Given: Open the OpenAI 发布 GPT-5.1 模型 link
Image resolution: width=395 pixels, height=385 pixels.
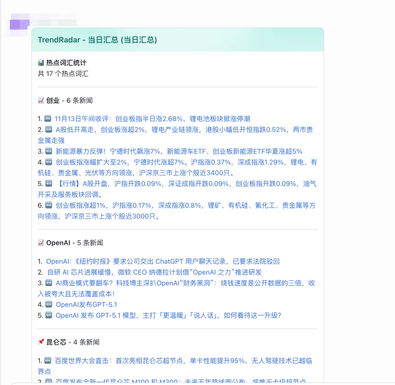Looking at the screenshot, I should tap(168, 315).
